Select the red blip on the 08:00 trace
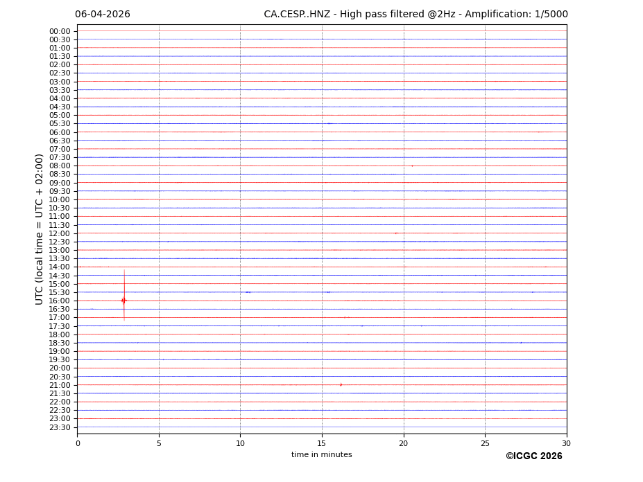 coord(412,166)
